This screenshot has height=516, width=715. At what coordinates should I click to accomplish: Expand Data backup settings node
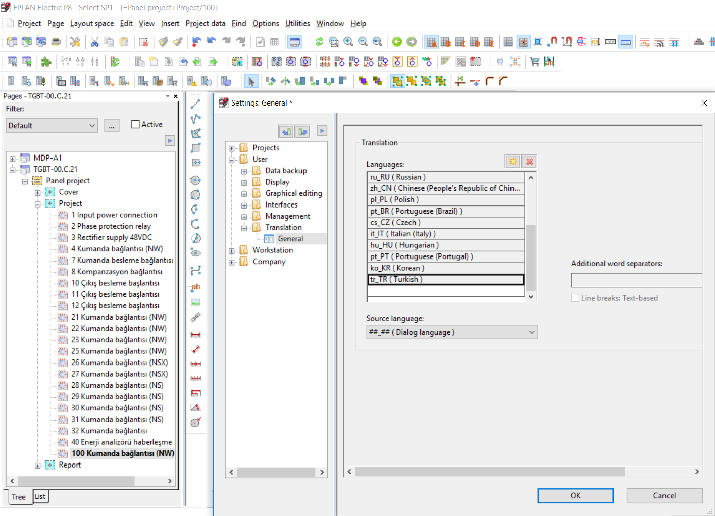click(x=244, y=171)
